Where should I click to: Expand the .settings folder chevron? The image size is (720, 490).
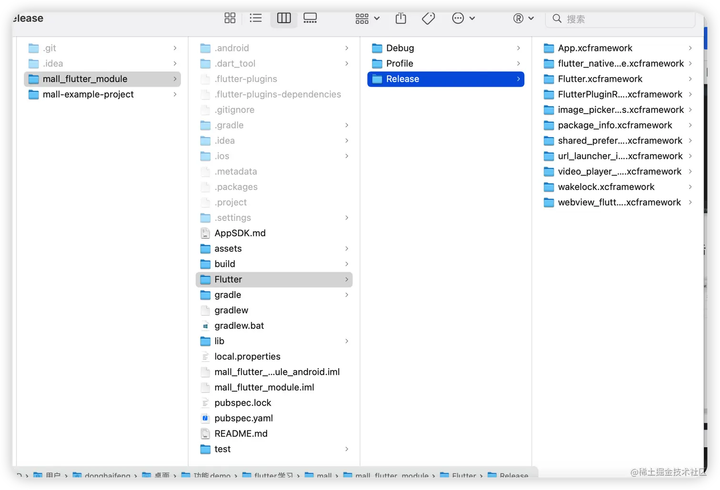[x=347, y=218]
